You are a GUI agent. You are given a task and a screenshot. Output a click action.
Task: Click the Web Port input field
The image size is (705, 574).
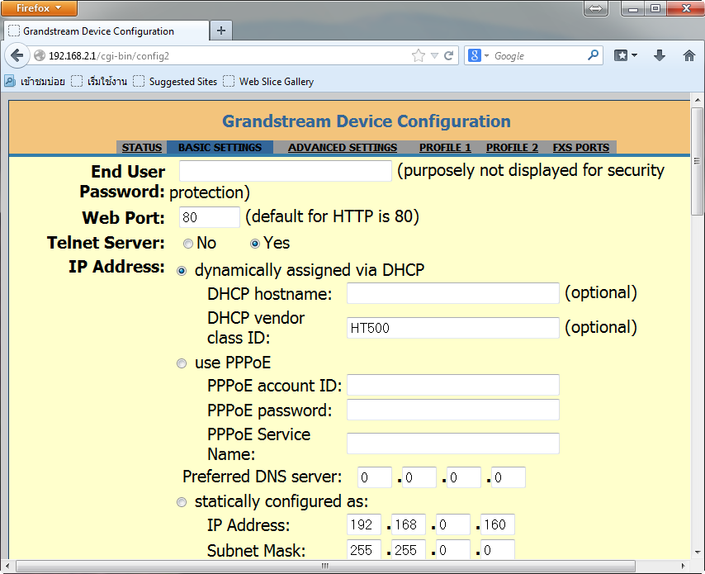point(210,217)
